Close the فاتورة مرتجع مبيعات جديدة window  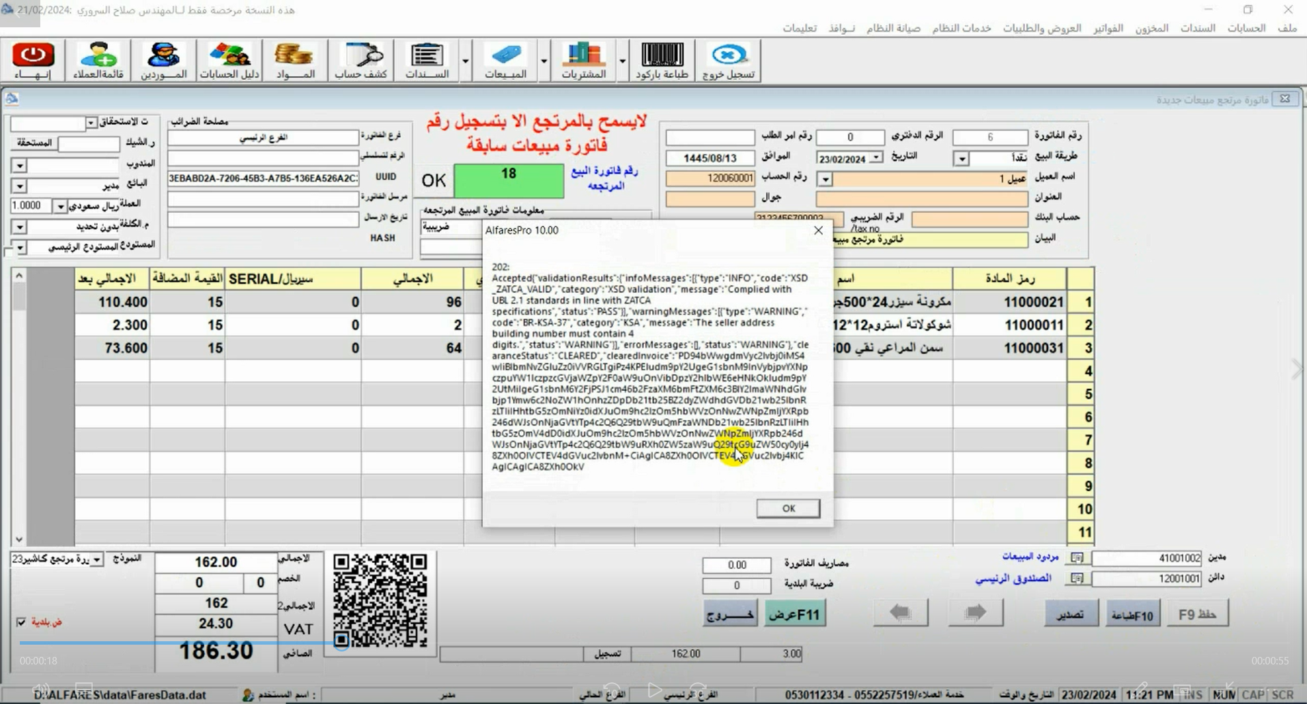[1284, 99]
